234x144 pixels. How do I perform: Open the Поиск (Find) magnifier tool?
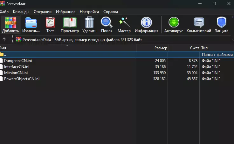coord(107,22)
